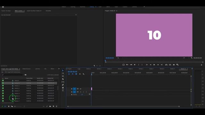The image size is (205, 115).
Task: Click New Bin icon in Project panel
Action: point(50,106)
